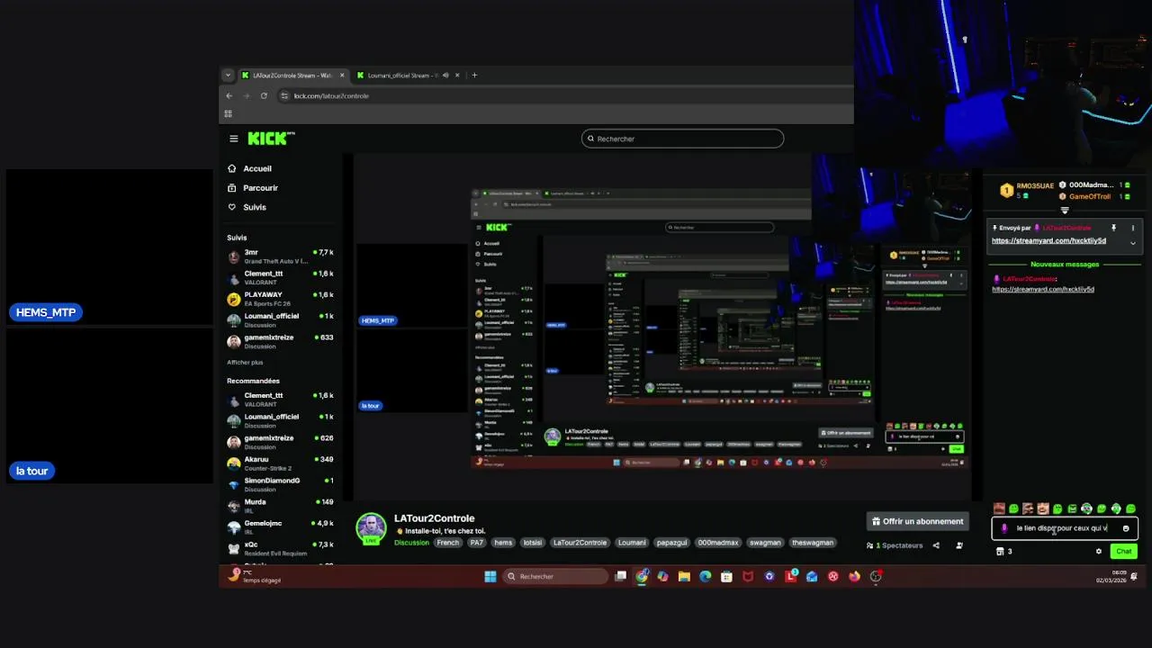
Task: Open PLAYAWAY channel in the followed list
Action: click(281, 299)
